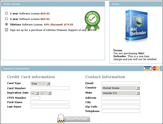163x124 pixels.
Task: Click the $69.95 price text
Action: (45, 19)
